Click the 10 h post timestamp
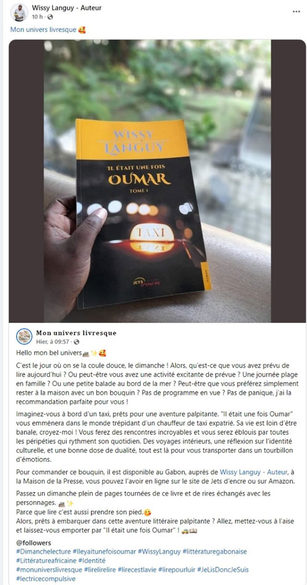307x585 pixels. tap(38, 17)
